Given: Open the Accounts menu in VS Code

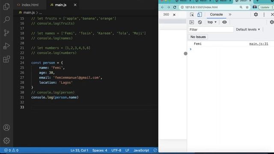Looking at the screenshot, I should coord(6,127).
